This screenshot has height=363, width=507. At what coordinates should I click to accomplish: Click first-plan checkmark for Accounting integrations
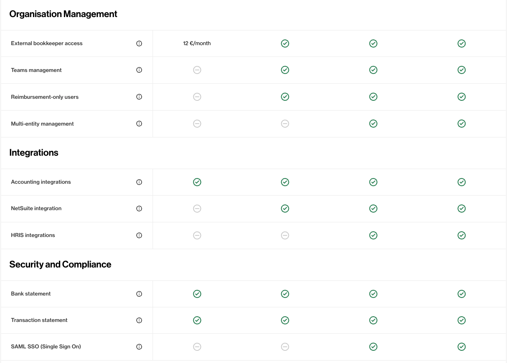[197, 182]
